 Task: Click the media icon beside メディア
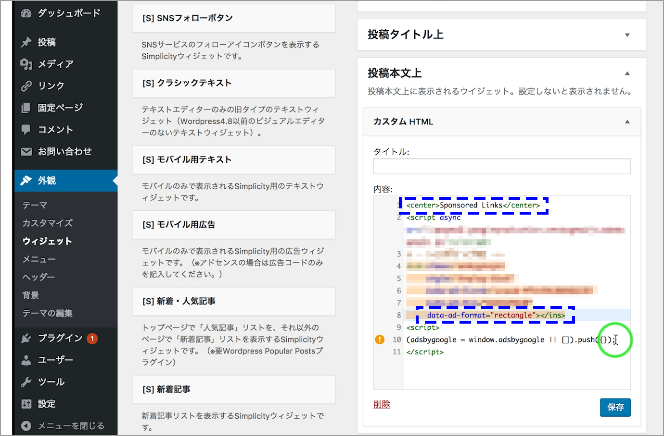[x=26, y=64]
